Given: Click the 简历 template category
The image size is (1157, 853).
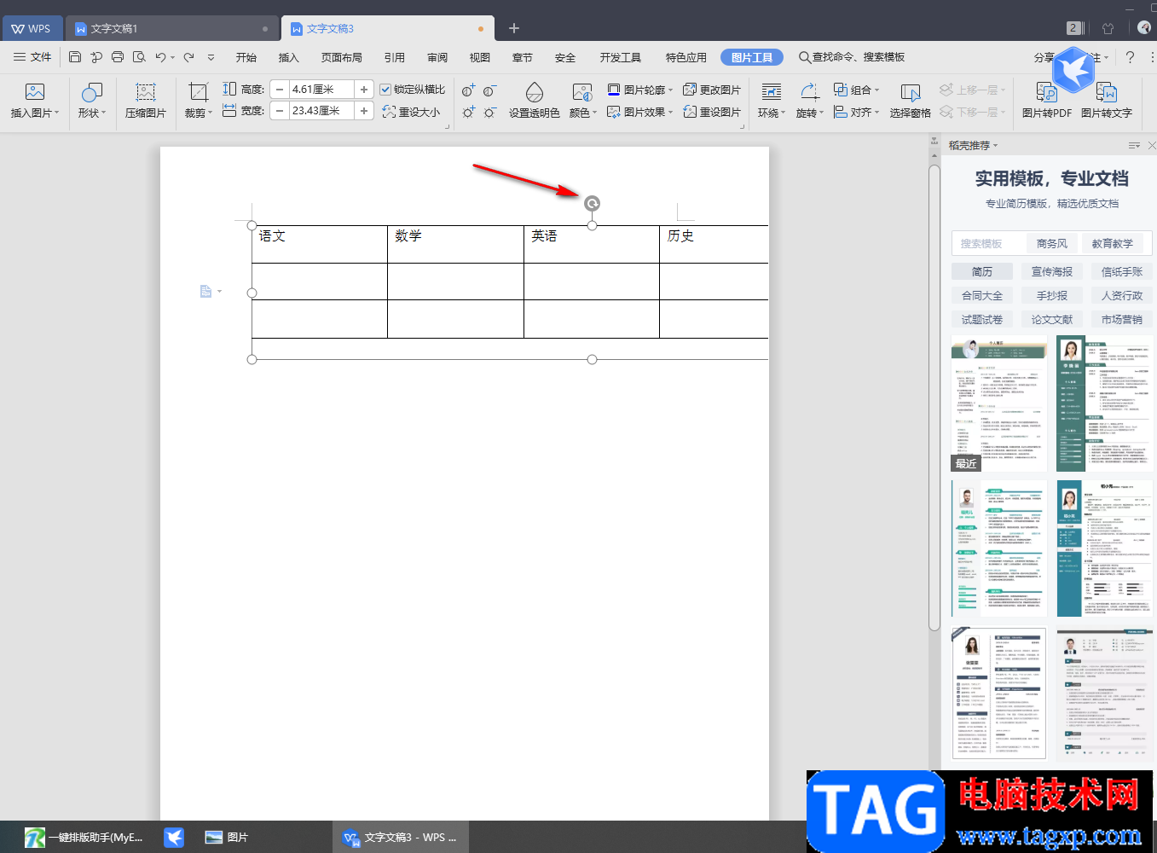Looking at the screenshot, I should tap(982, 271).
